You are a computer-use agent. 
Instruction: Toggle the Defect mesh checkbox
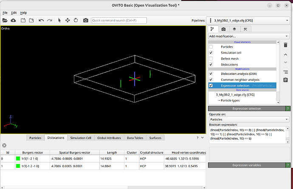[x=211, y=58]
